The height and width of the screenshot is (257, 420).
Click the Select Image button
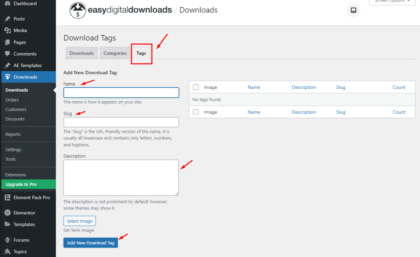click(x=80, y=221)
